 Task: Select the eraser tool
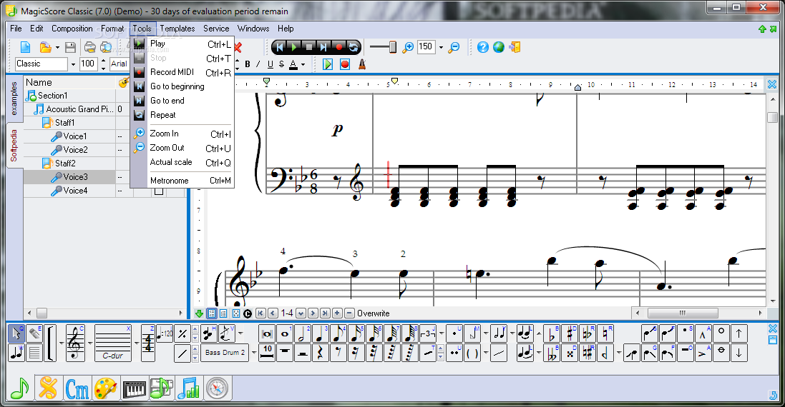34,333
